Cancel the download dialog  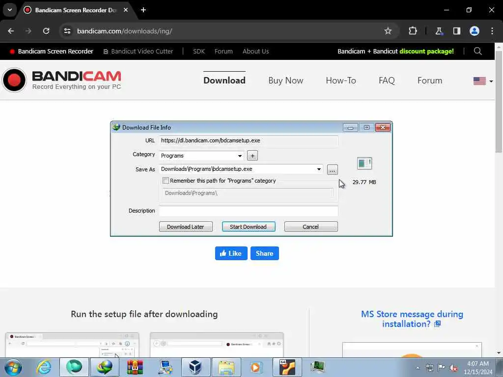coord(311,227)
